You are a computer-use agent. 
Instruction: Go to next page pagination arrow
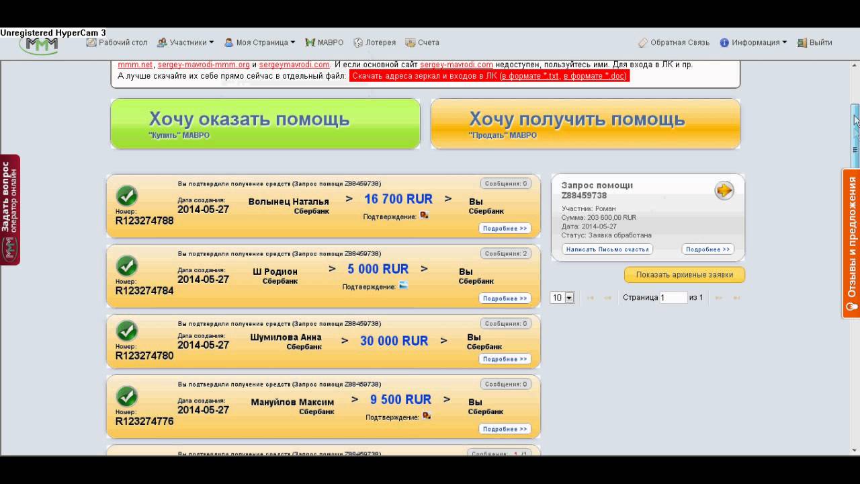click(718, 297)
